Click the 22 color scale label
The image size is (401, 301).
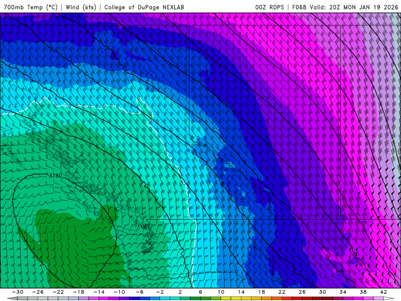pyautogui.click(x=282, y=292)
